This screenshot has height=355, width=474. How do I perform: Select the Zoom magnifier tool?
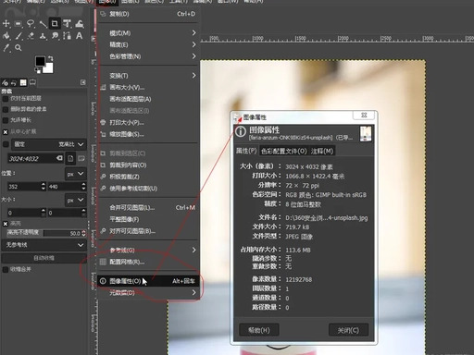[x=19, y=48]
